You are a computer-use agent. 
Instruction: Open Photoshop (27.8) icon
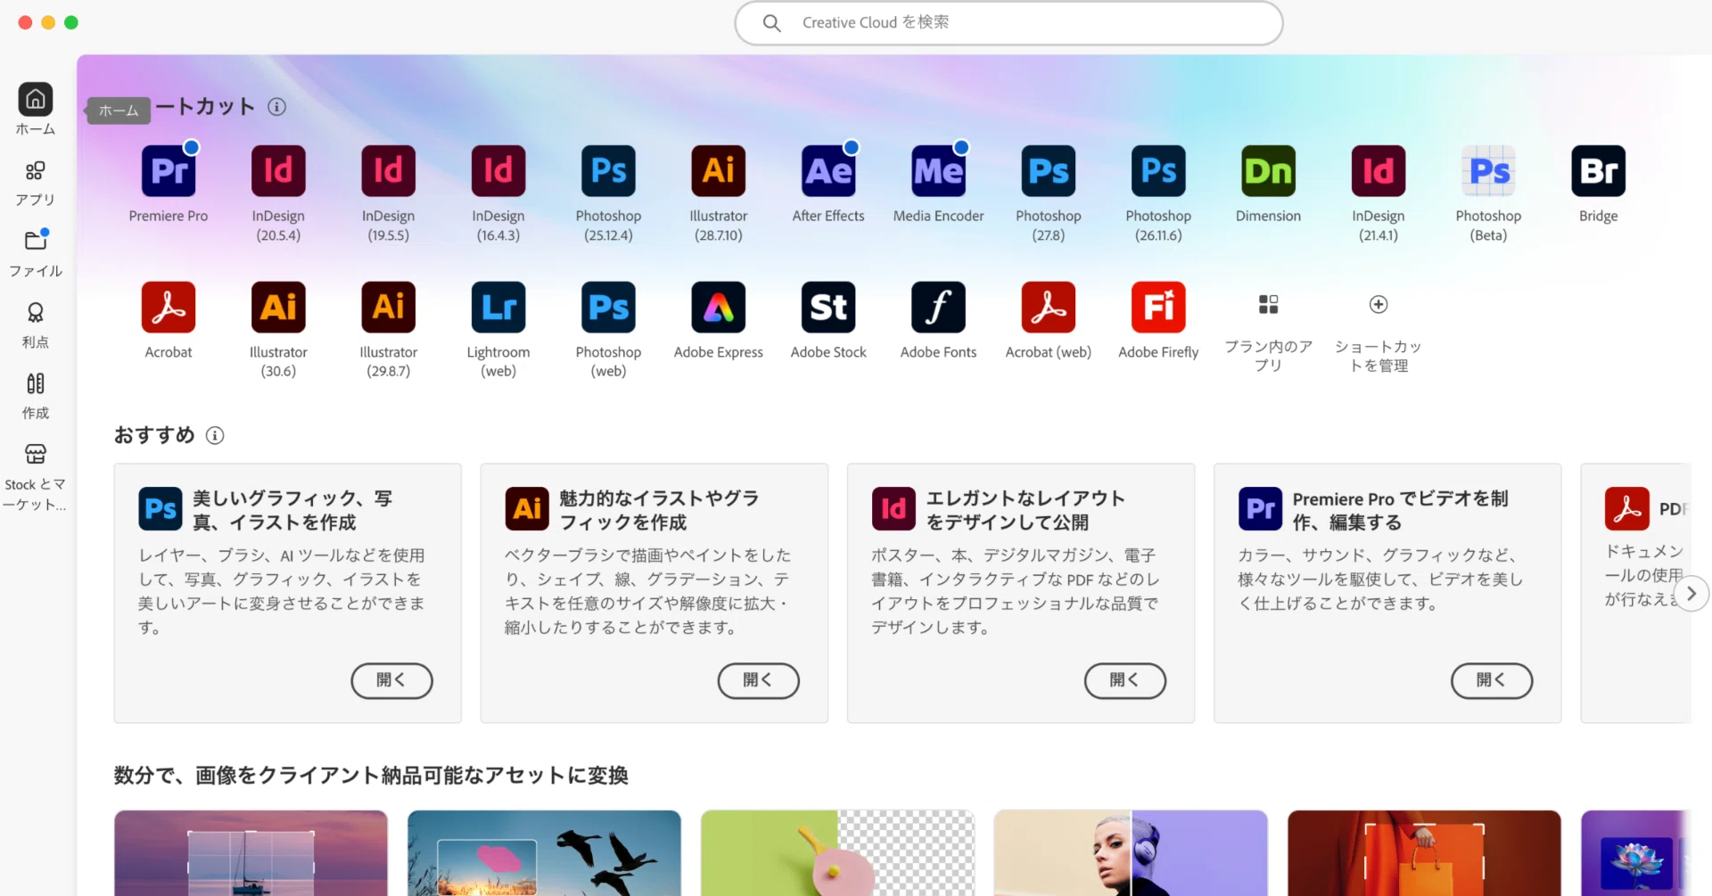(x=1049, y=170)
